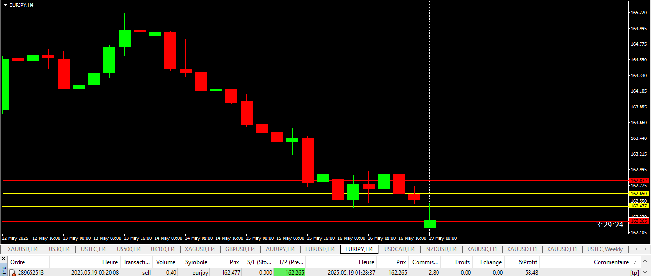Open the AUDJPY,H4 chart tab

click(280, 249)
